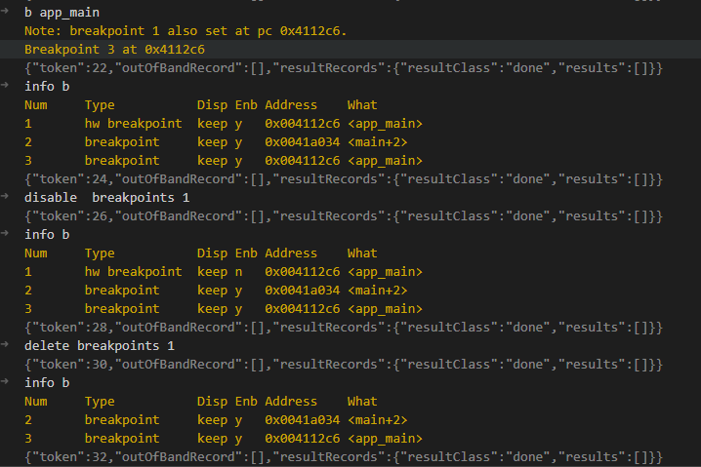
Task: Click the JSON result line with token 24
Action: pos(344,179)
